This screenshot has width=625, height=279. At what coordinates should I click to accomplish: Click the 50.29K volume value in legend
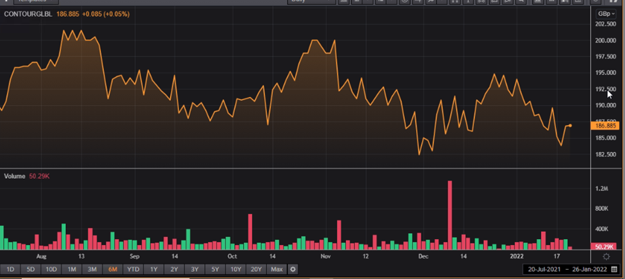39,176
